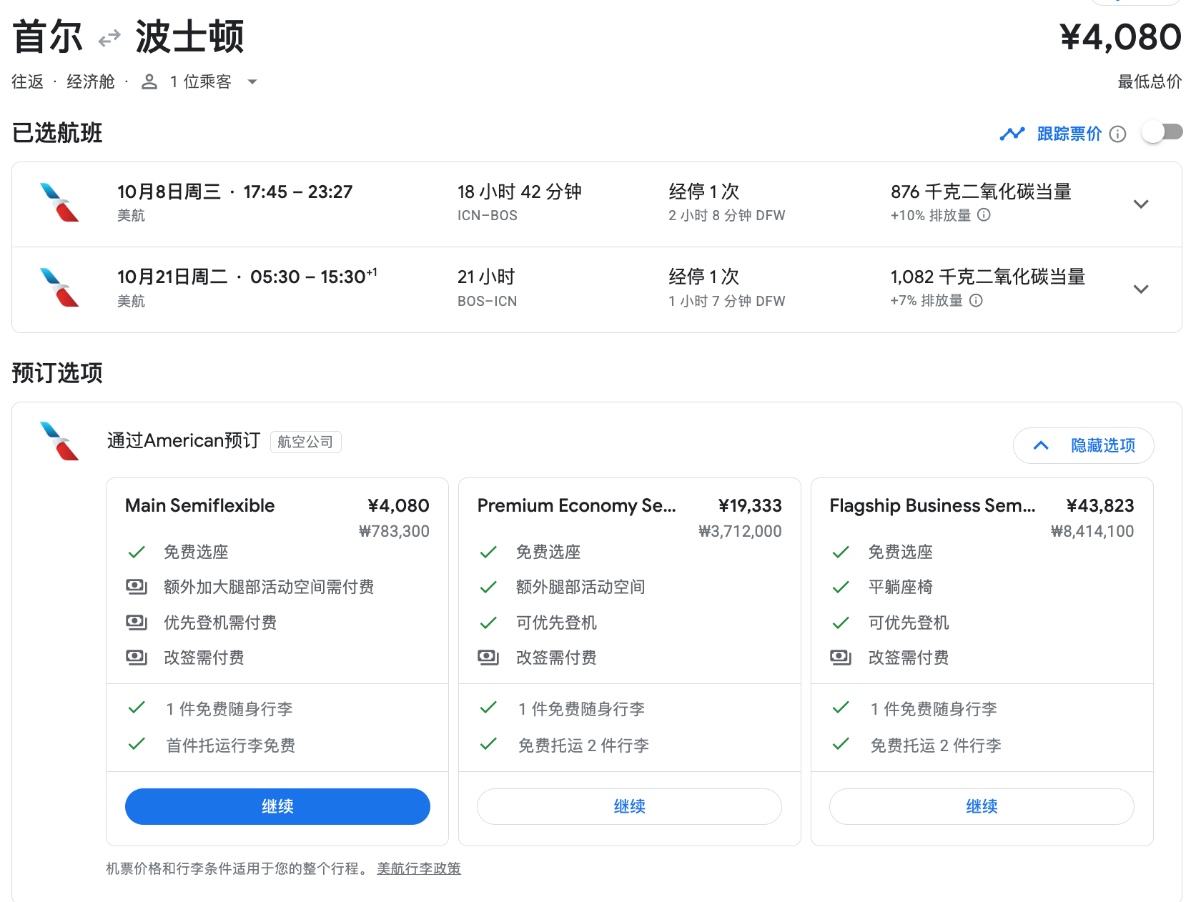This screenshot has width=1191, height=902.
Task: Continue with Main Semiflexible fare
Action: pyautogui.click(x=277, y=806)
